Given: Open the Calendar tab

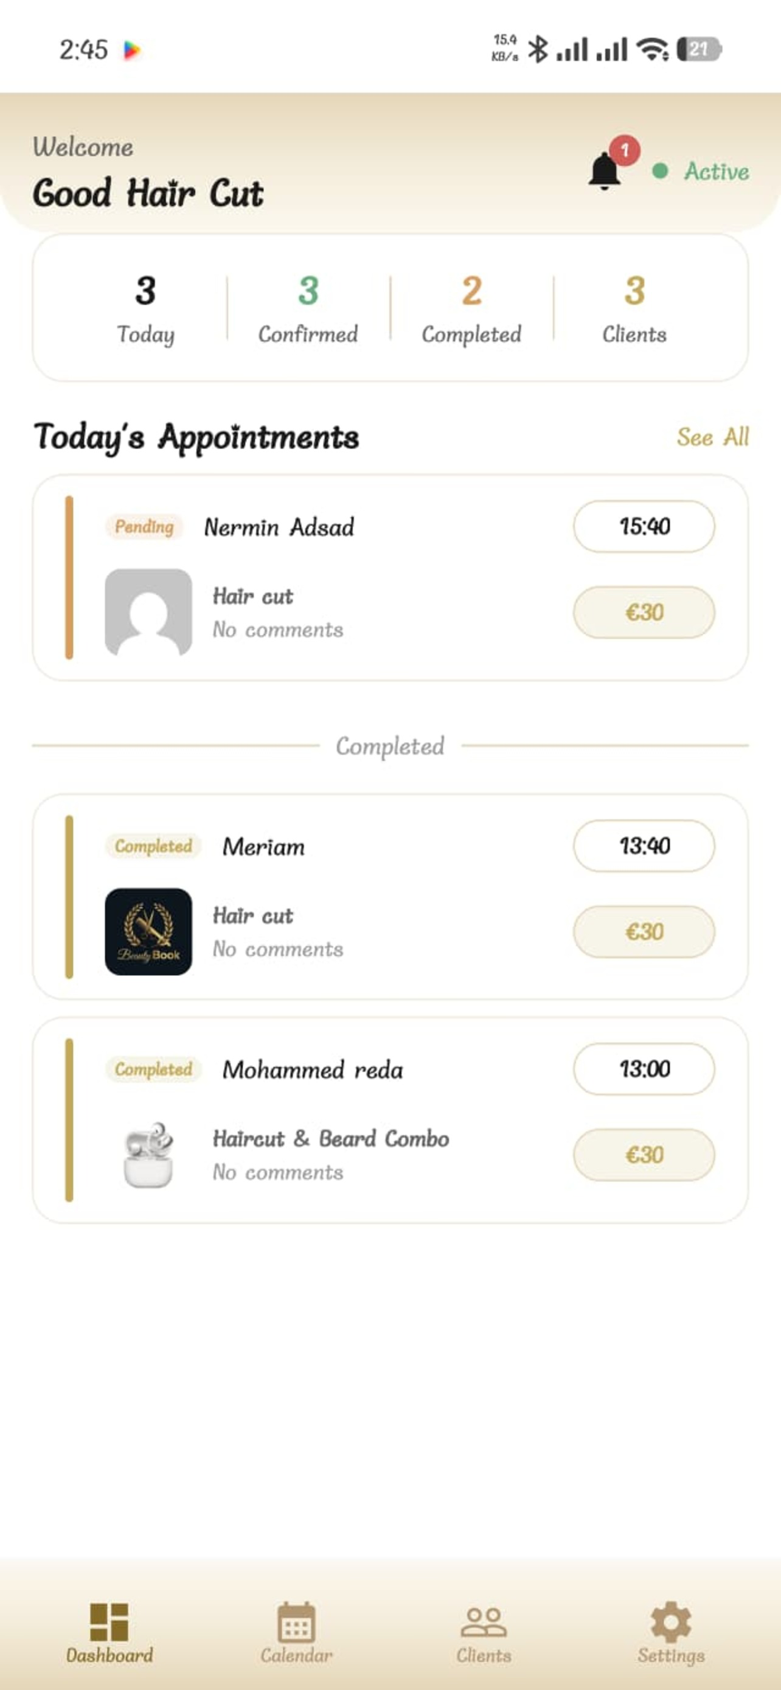Looking at the screenshot, I should [296, 1632].
